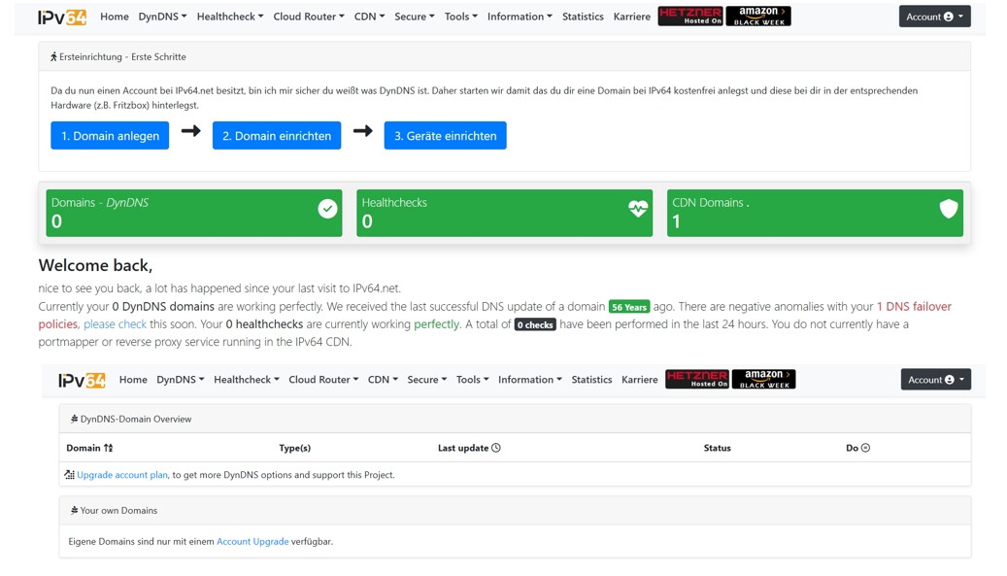Go to Karriere in the top navbar
1007x576 pixels.
pos(632,17)
